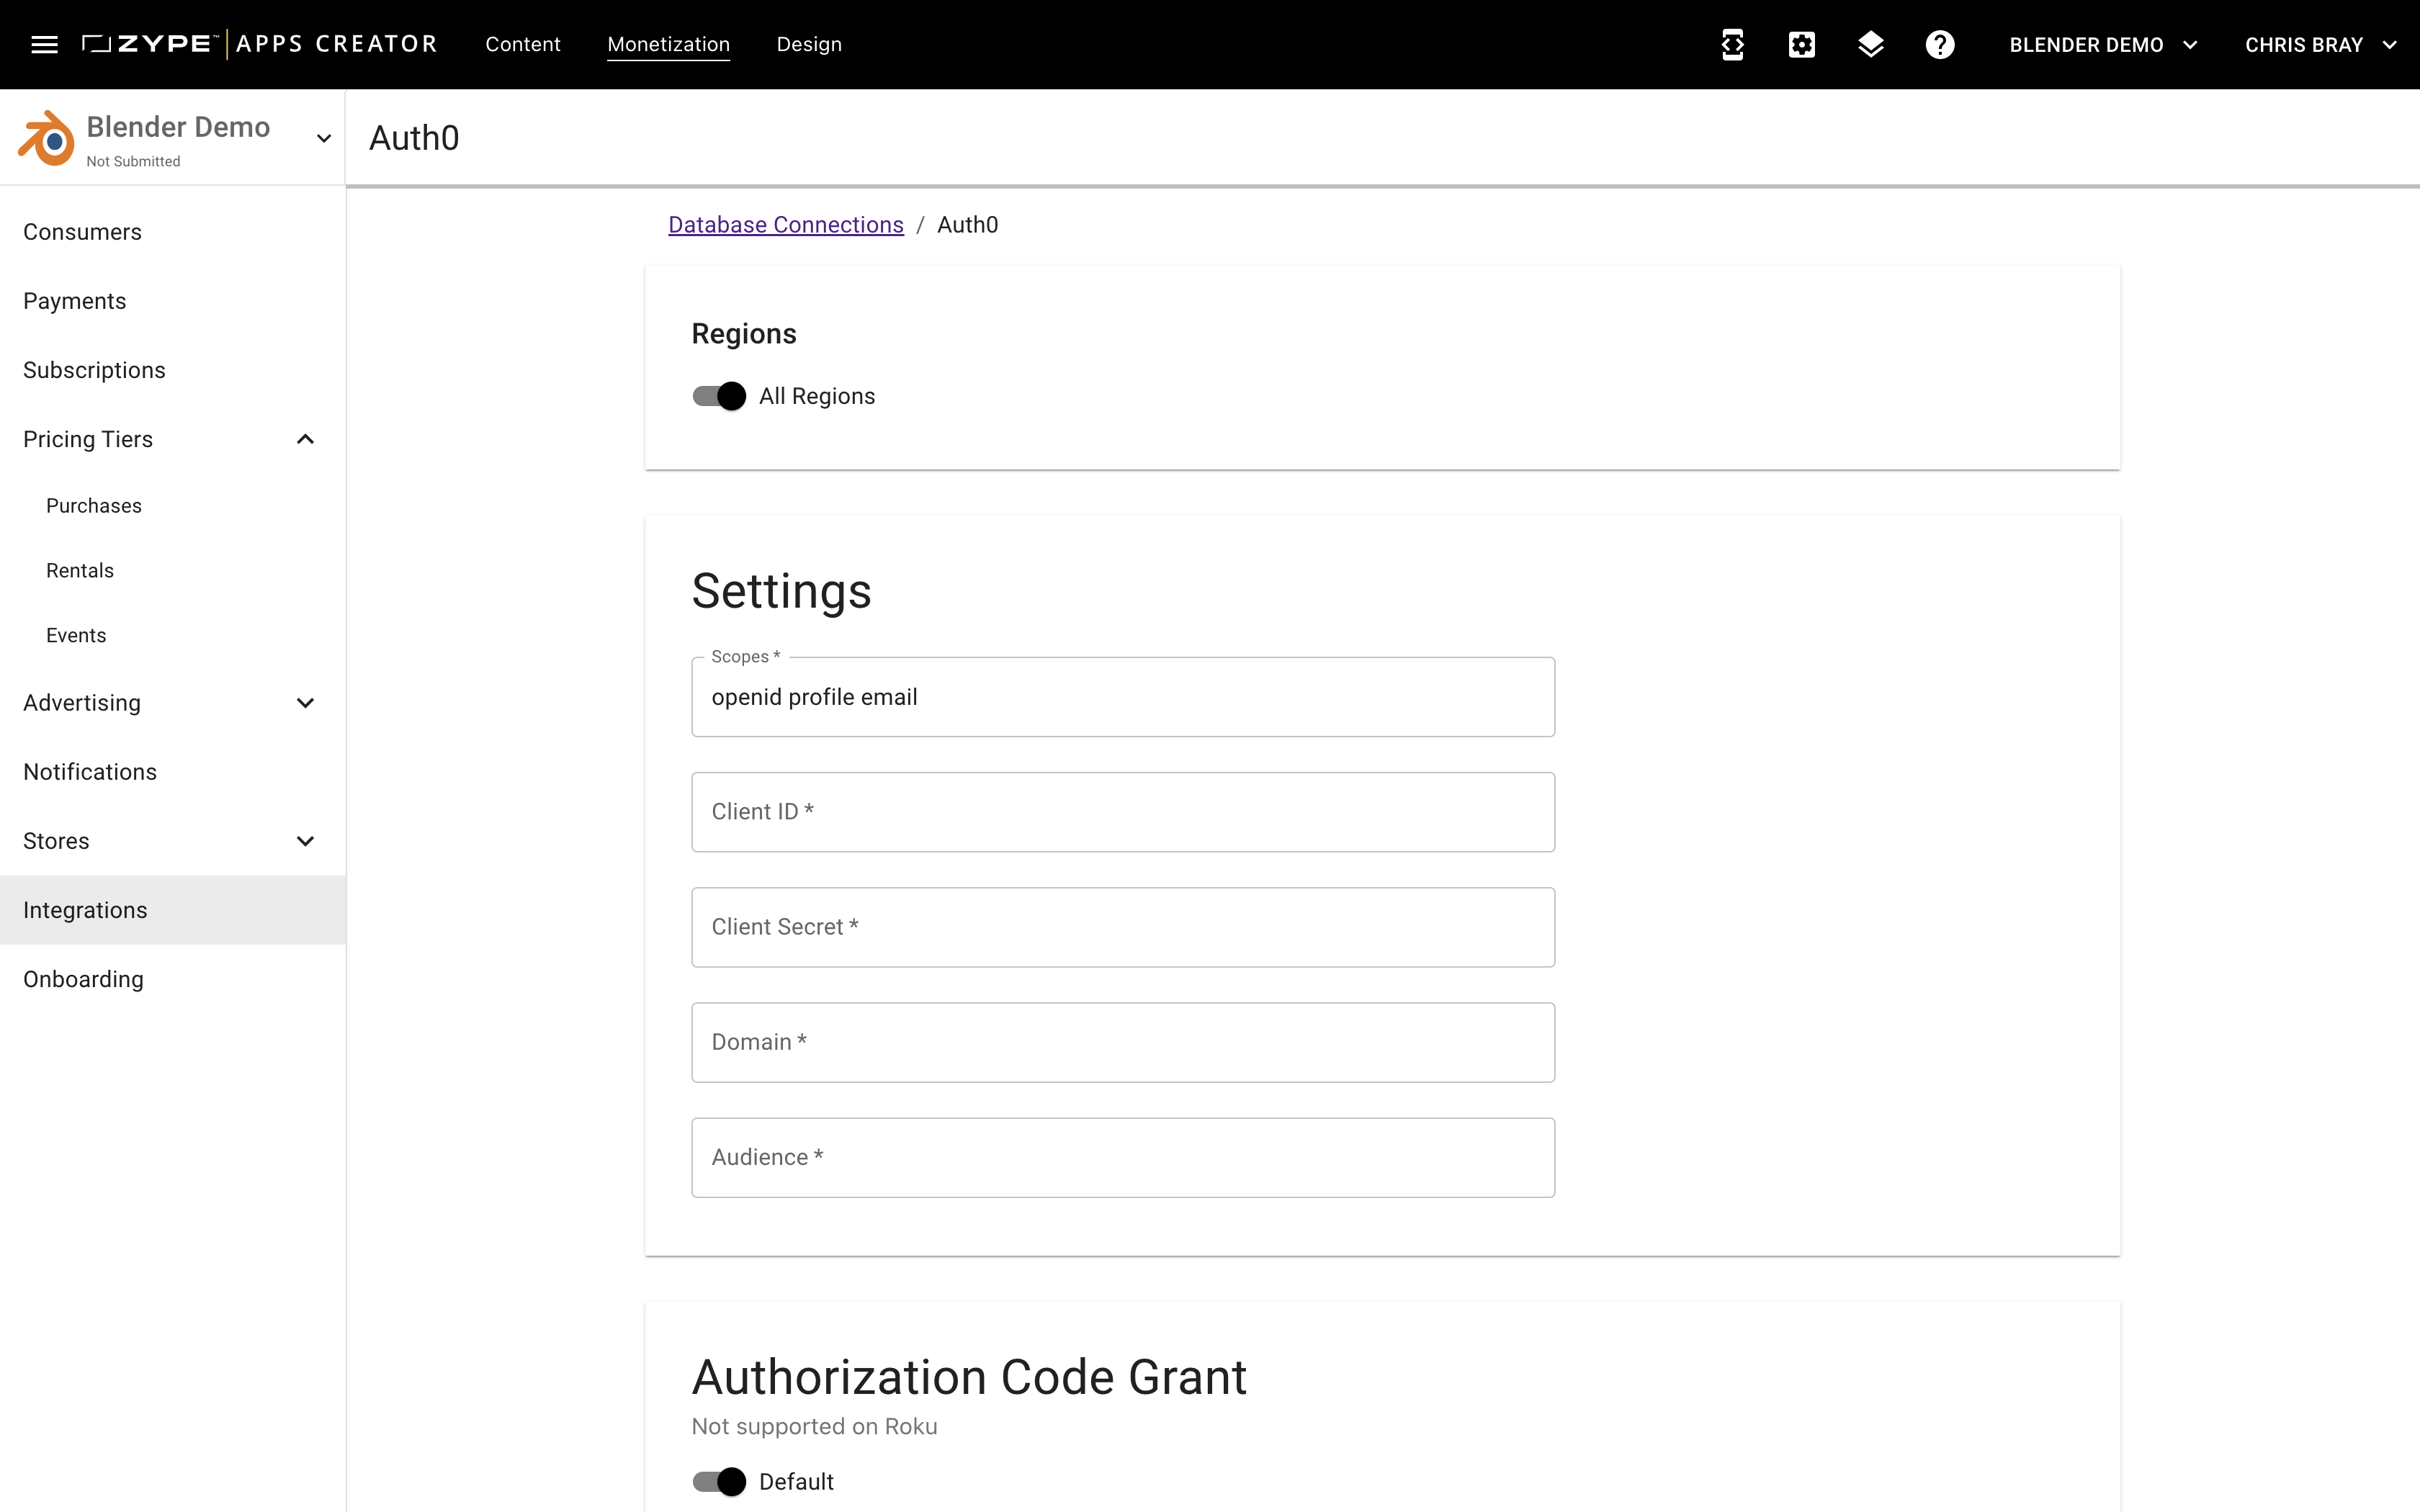Open the settings gear icon
2420x1512 pixels.
1801,44
